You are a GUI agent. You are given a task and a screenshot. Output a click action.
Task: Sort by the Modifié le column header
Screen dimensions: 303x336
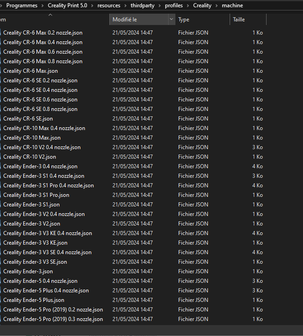139,19
